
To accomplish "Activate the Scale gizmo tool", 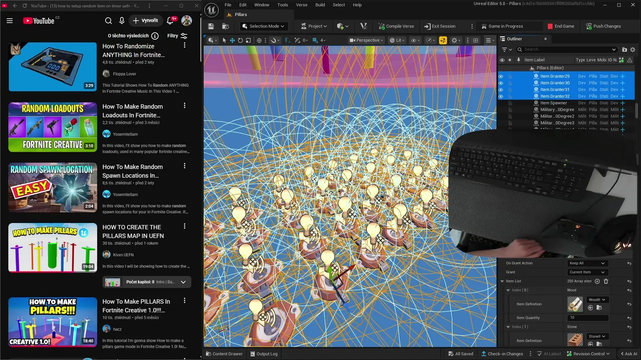I will tap(248, 40).
